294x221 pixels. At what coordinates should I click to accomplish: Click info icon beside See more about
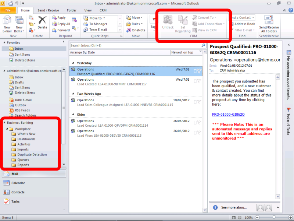point(215,207)
